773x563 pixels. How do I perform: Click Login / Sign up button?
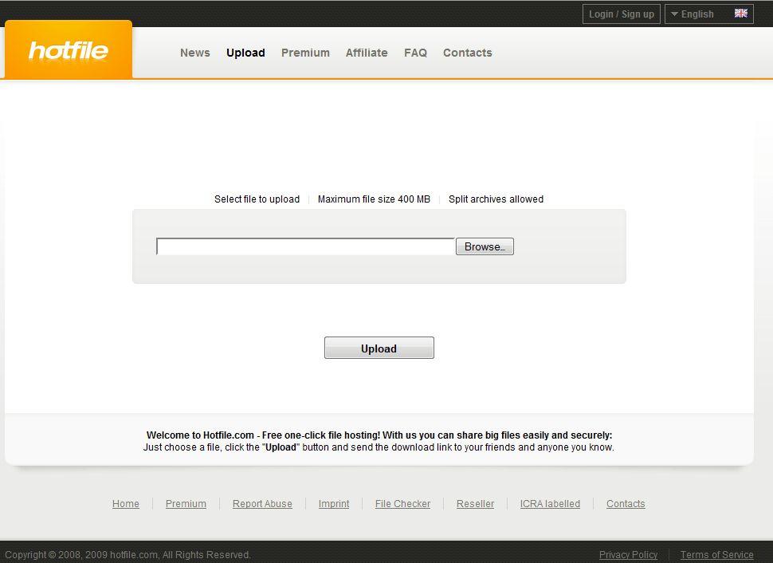click(x=621, y=14)
